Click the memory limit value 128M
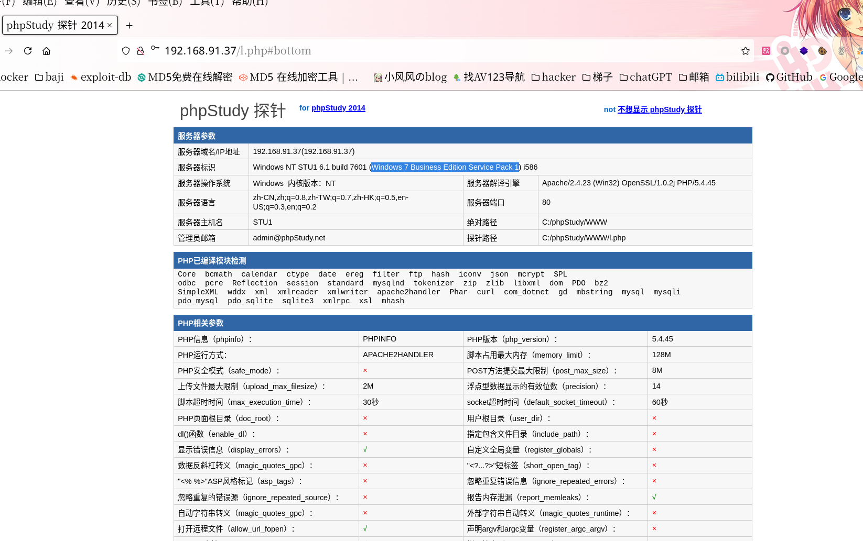Image resolution: width=863 pixels, height=541 pixels. point(662,355)
